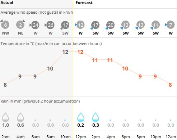Screen dimensions: 177x140
Task: Select the blue raindrop icon above 0.2
Action: click(x=81, y=117)
